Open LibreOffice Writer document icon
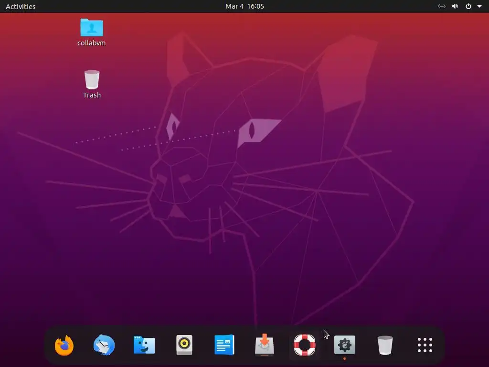The width and height of the screenshot is (489, 367). (x=224, y=345)
